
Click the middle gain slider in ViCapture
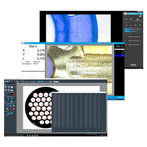click(x=134, y=41)
